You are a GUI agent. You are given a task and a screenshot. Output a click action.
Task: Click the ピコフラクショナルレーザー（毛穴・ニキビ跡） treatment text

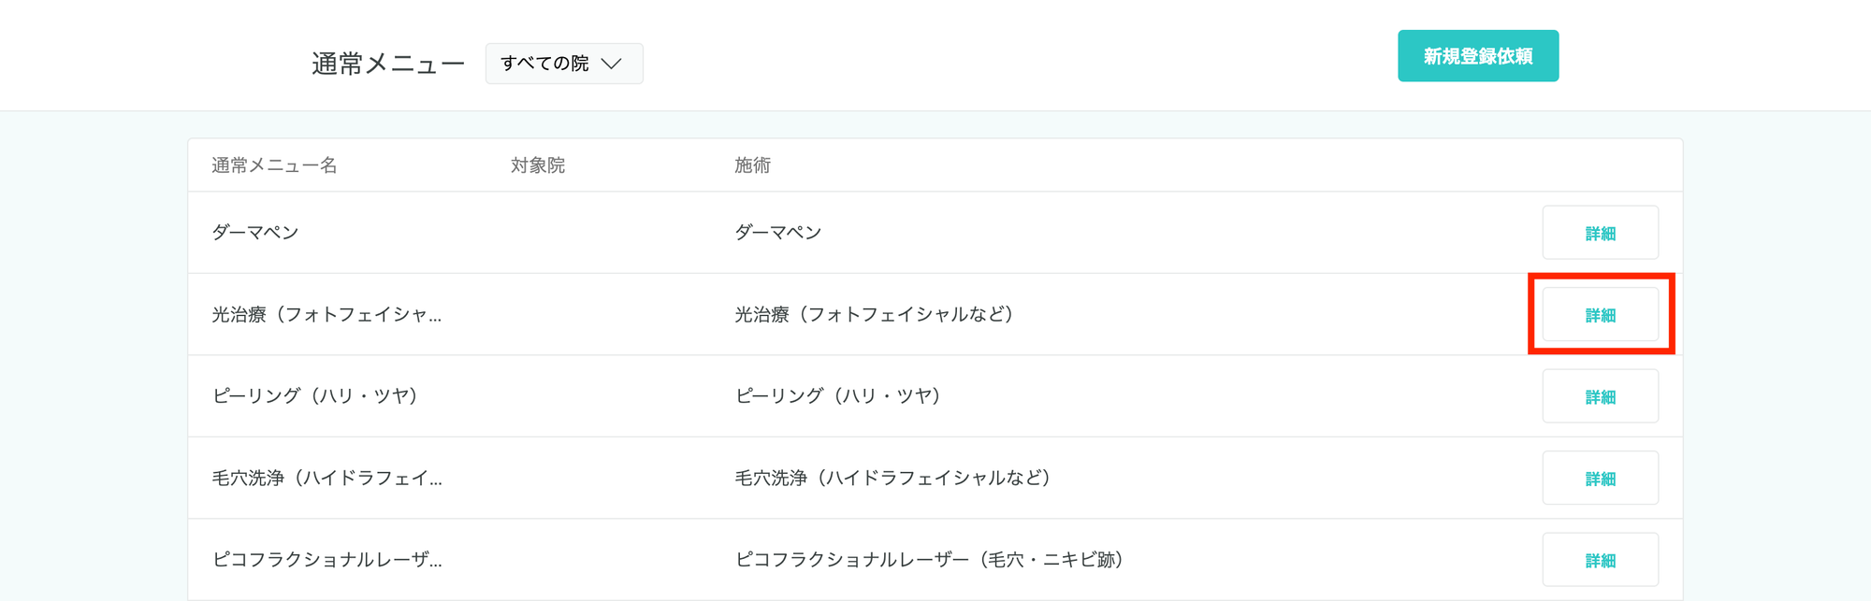[x=929, y=560]
